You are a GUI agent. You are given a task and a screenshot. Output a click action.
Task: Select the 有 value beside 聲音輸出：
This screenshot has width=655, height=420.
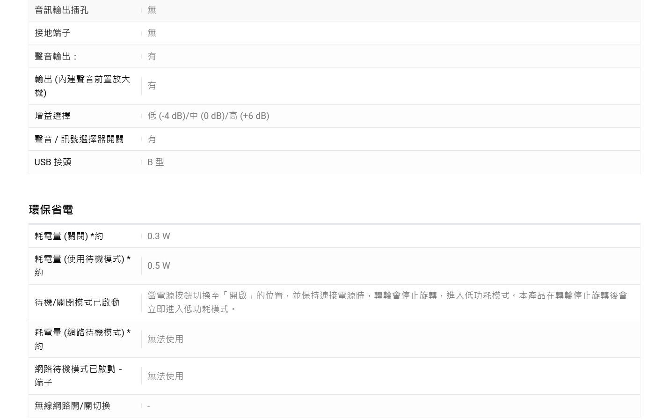click(152, 56)
